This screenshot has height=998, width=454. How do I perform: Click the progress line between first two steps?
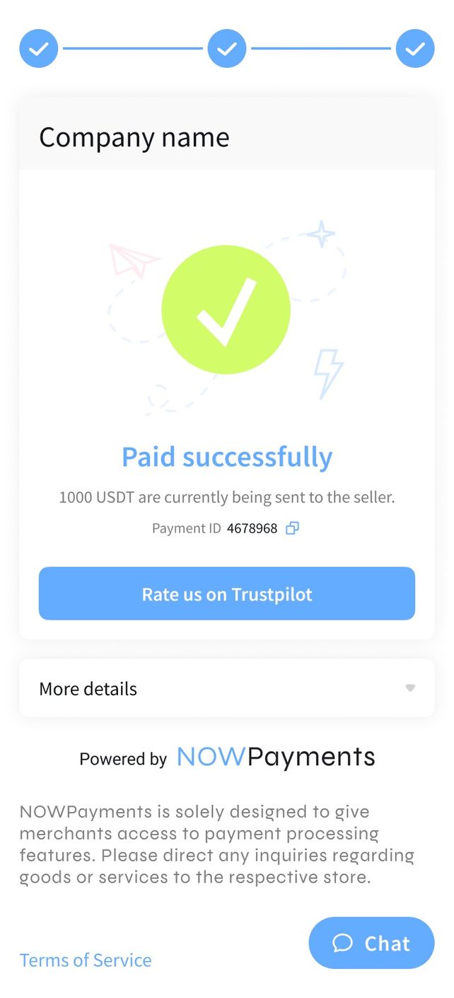point(133,49)
